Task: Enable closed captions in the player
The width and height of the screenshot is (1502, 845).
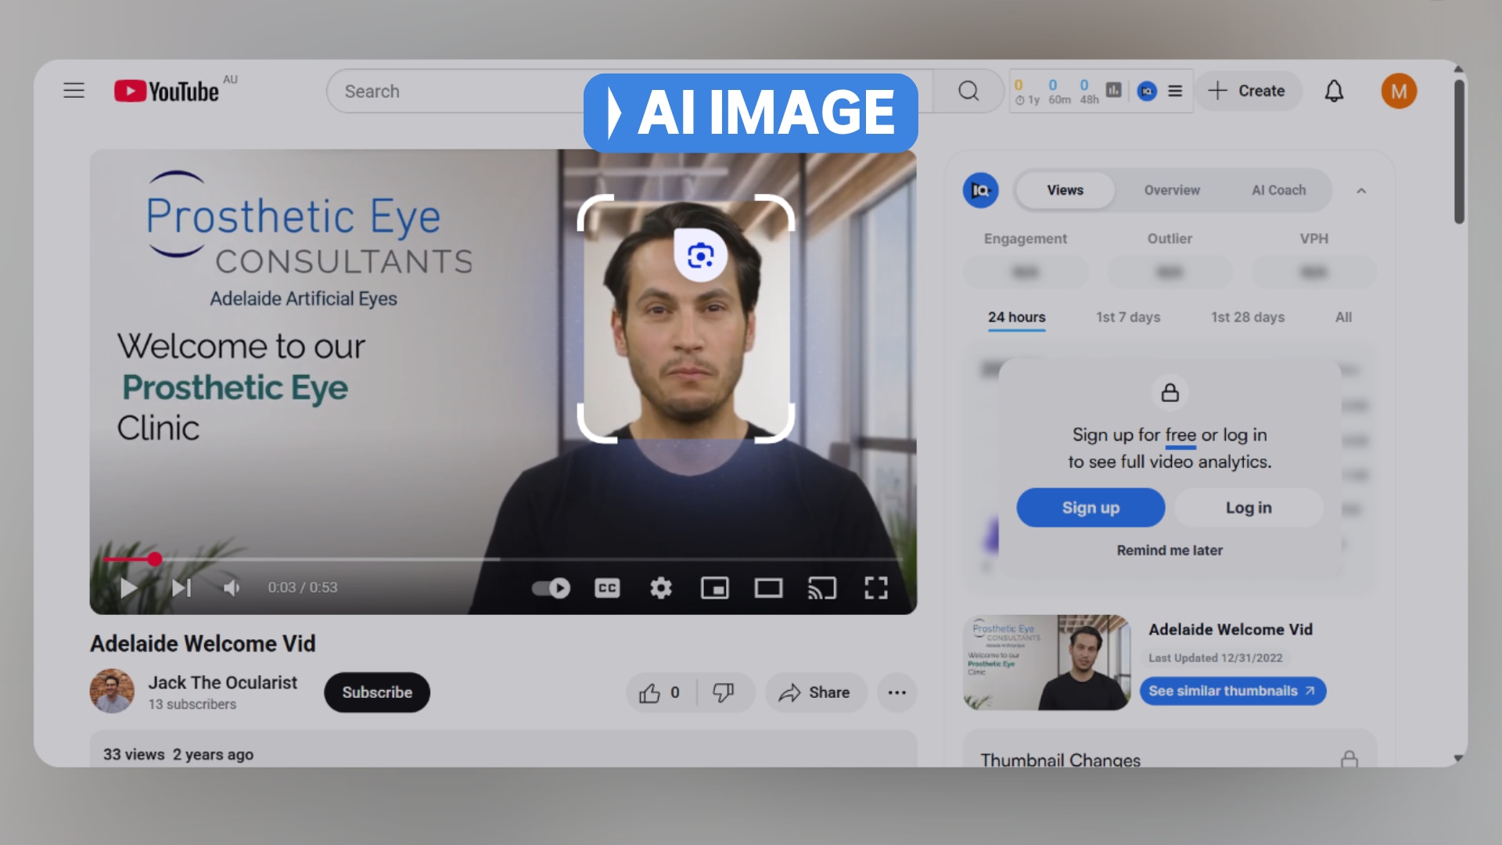Action: (607, 588)
